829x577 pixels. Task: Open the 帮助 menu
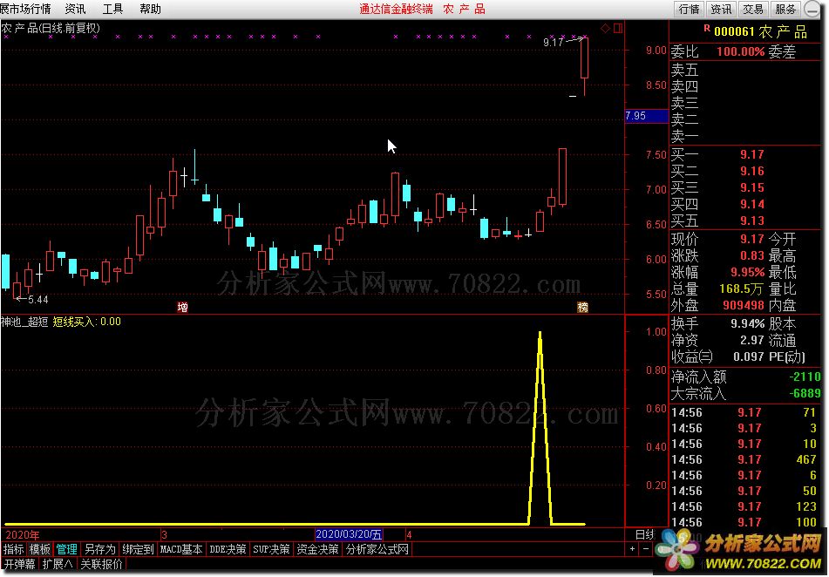coord(150,9)
